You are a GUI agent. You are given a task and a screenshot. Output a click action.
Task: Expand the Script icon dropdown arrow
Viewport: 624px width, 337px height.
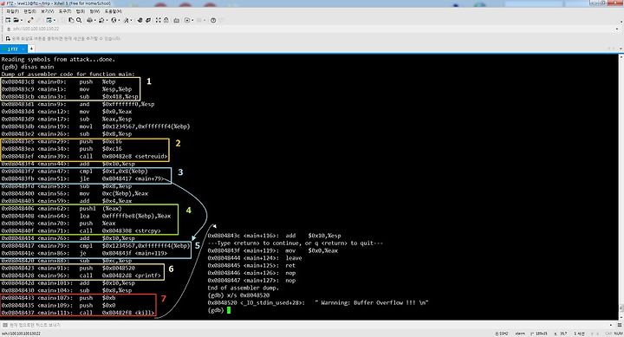point(192,20)
